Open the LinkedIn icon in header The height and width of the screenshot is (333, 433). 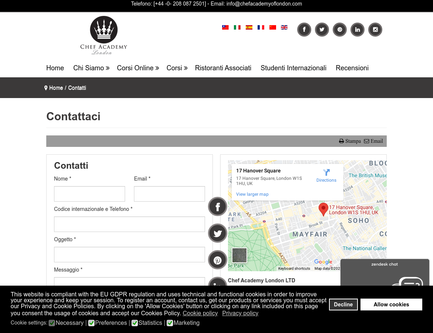(358, 30)
